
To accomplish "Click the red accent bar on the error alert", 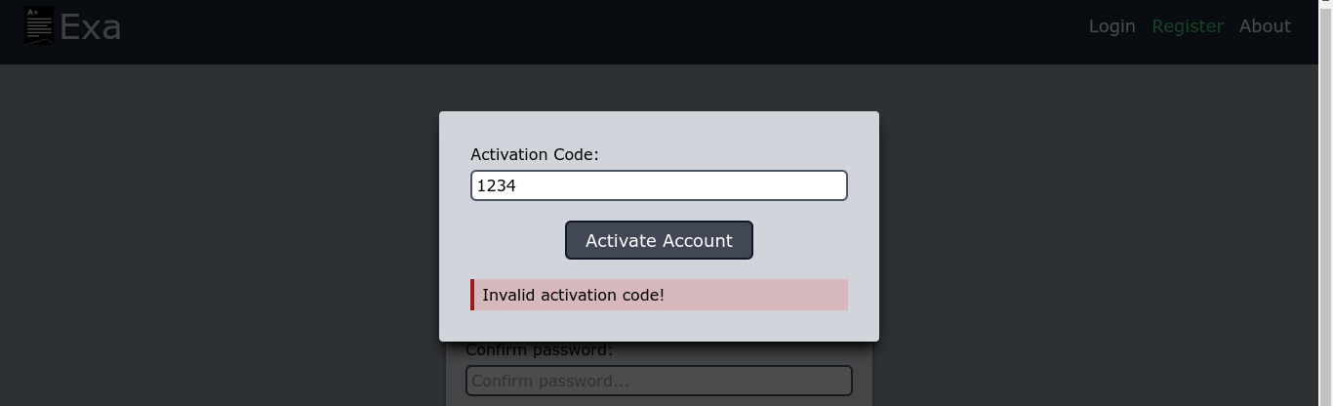I will tap(472, 295).
